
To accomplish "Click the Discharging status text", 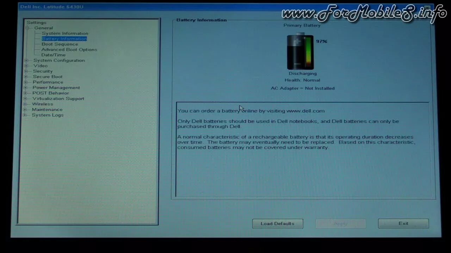I will (x=303, y=74).
